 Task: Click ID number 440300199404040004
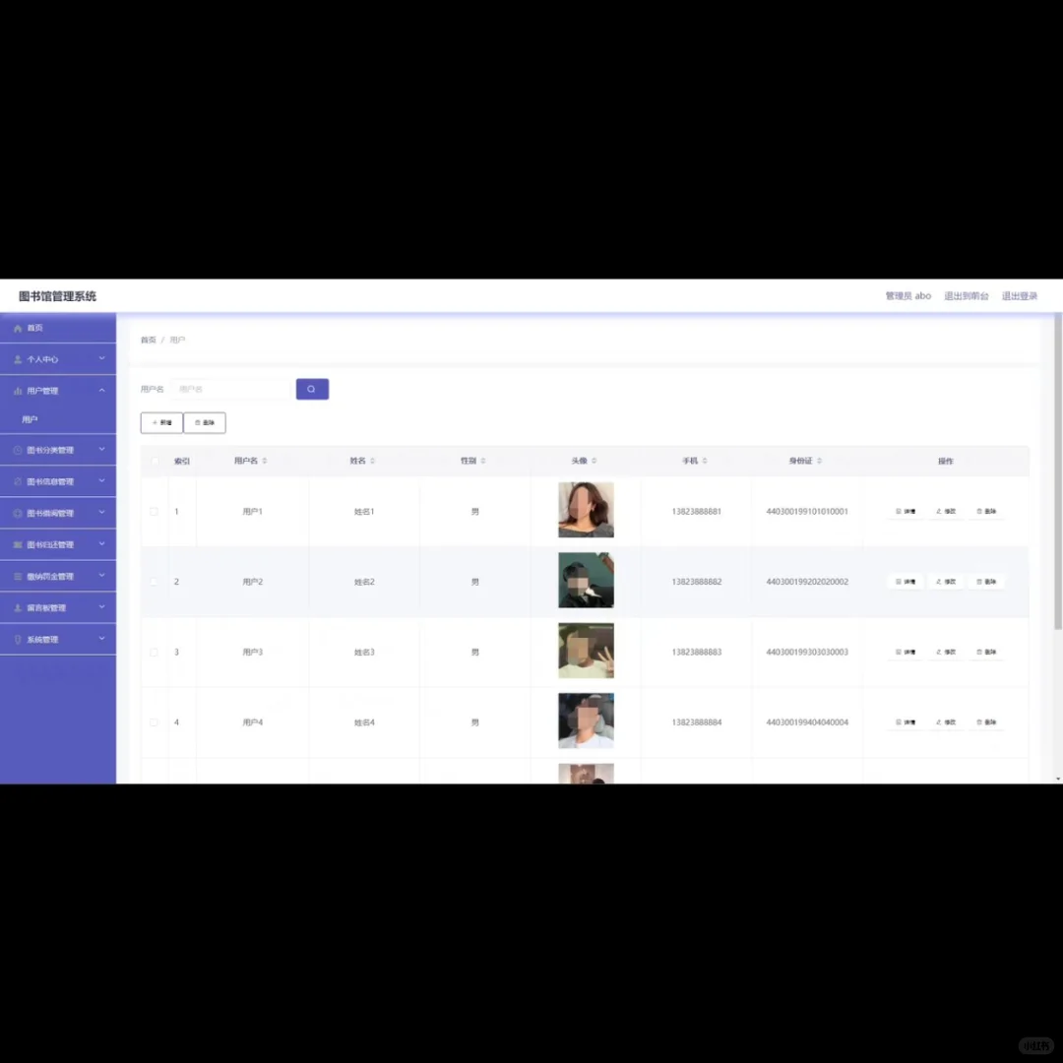coord(807,722)
